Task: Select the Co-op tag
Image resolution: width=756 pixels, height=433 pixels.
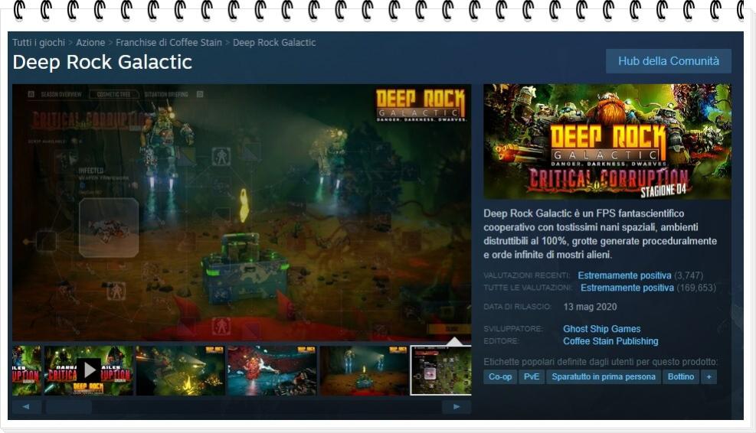Action: click(x=500, y=376)
